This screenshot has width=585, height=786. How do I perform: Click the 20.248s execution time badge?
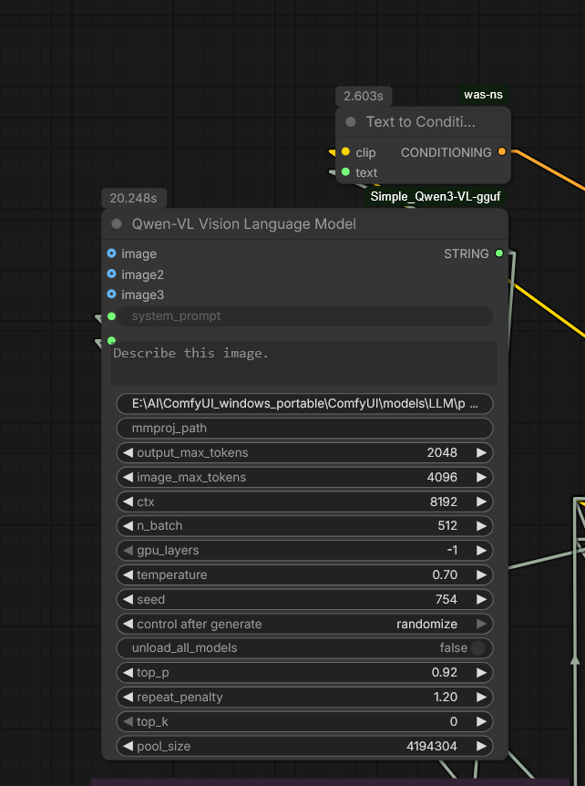134,199
